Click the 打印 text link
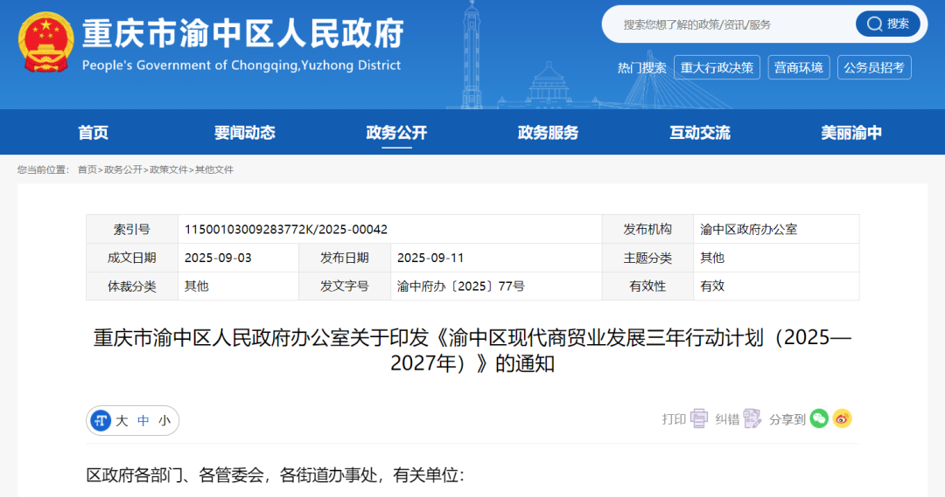The width and height of the screenshot is (945, 497). click(x=674, y=418)
